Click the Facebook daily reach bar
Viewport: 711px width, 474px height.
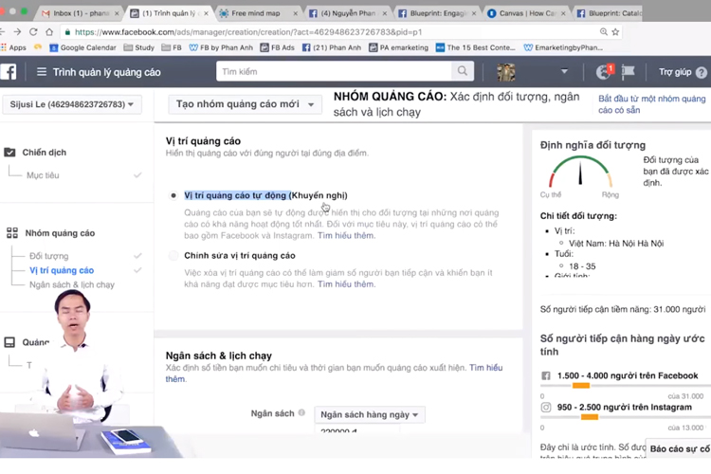click(x=620, y=385)
